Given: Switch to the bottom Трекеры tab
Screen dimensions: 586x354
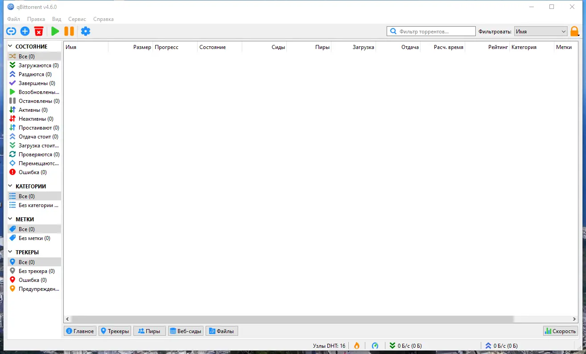Looking at the screenshot, I should click(x=115, y=331).
